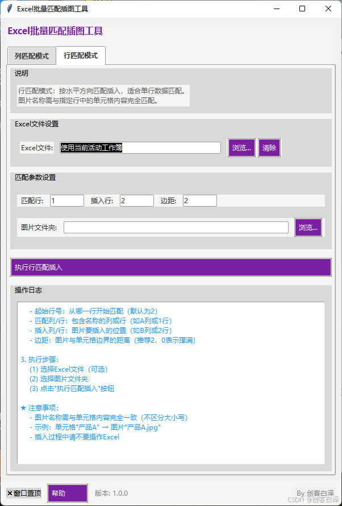Click log line starting with '- 边距'
342x506 pixels.
(112, 340)
